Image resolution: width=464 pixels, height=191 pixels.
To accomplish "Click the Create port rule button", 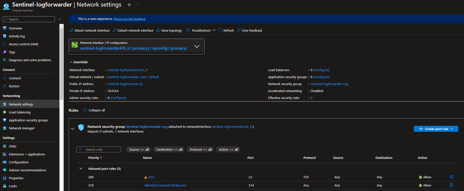I will click(436, 129).
